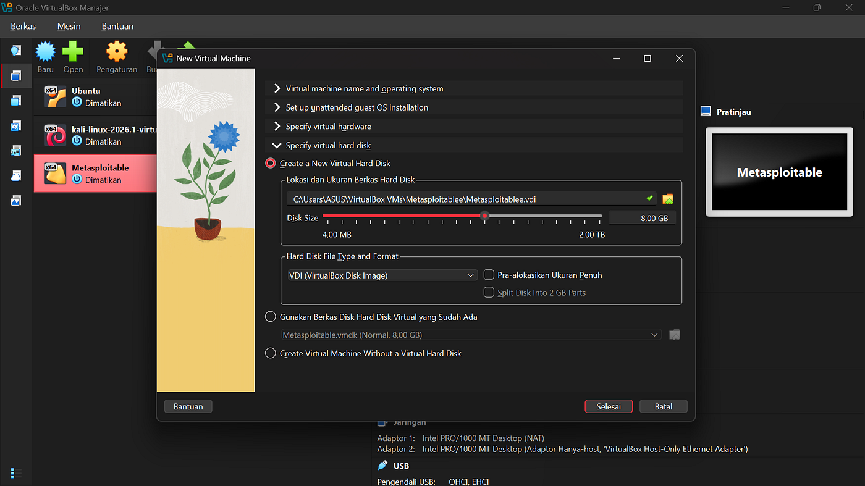Click "Hard Disk File Type and Format" group title

(343, 256)
